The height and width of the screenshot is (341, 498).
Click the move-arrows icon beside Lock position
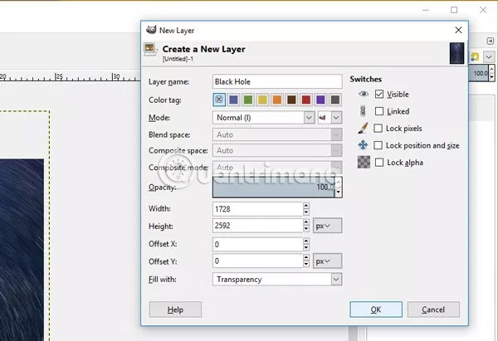[363, 145]
